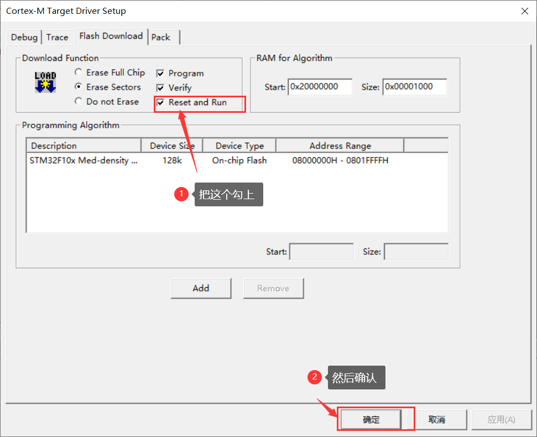
Task: Click the Address Range column header
Action: (x=340, y=145)
